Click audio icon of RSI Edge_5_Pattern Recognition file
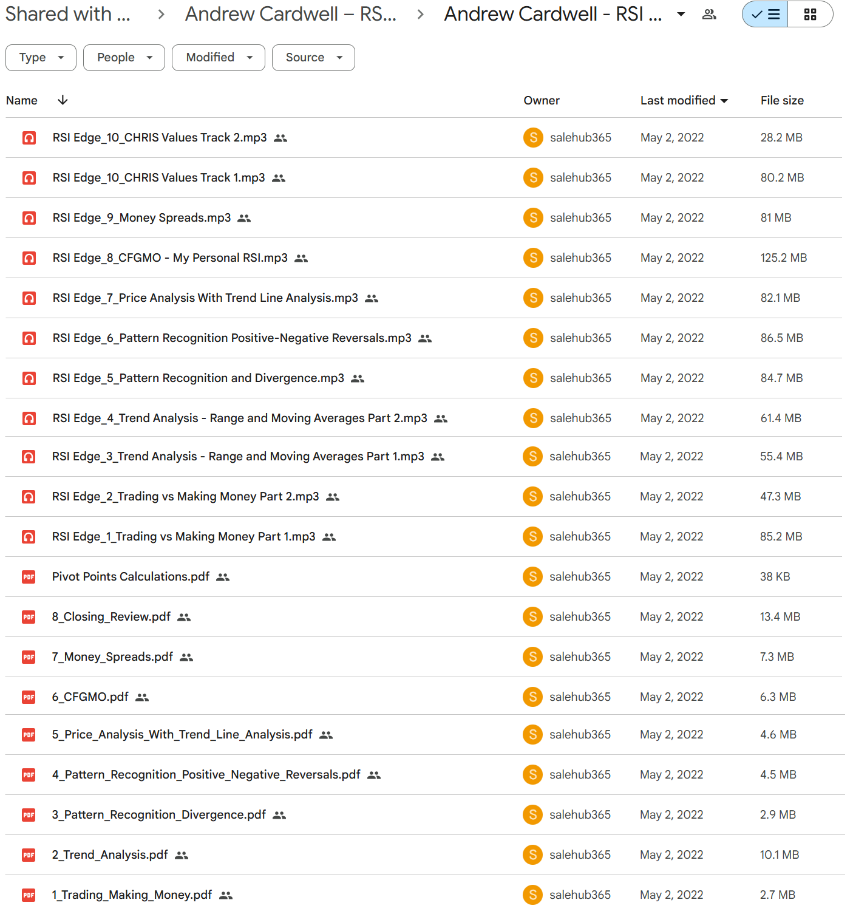Viewport: 853px width, 914px height. (x=29, y=378)
